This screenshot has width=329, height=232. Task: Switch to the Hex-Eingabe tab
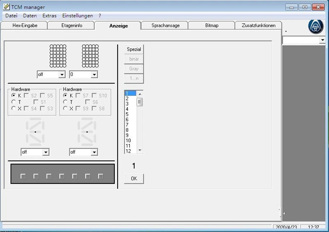25,26
